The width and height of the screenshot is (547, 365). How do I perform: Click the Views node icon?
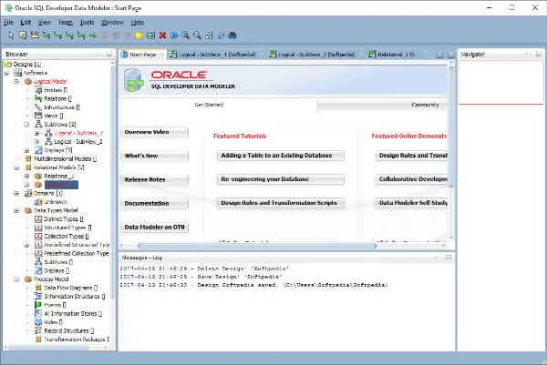pyautogui.click(x=38, y=116)
